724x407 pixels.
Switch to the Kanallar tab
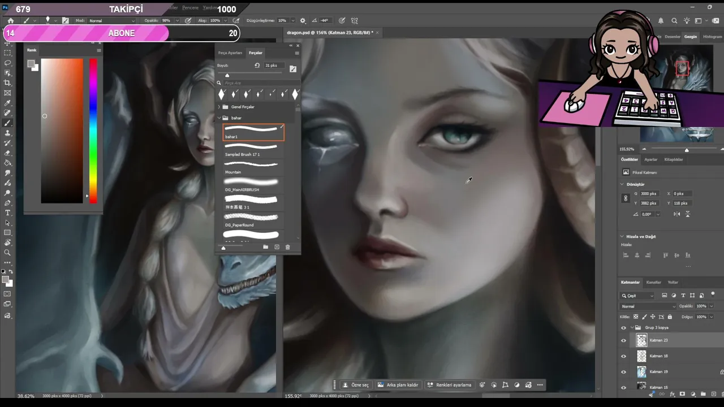(x=653, y=282)
